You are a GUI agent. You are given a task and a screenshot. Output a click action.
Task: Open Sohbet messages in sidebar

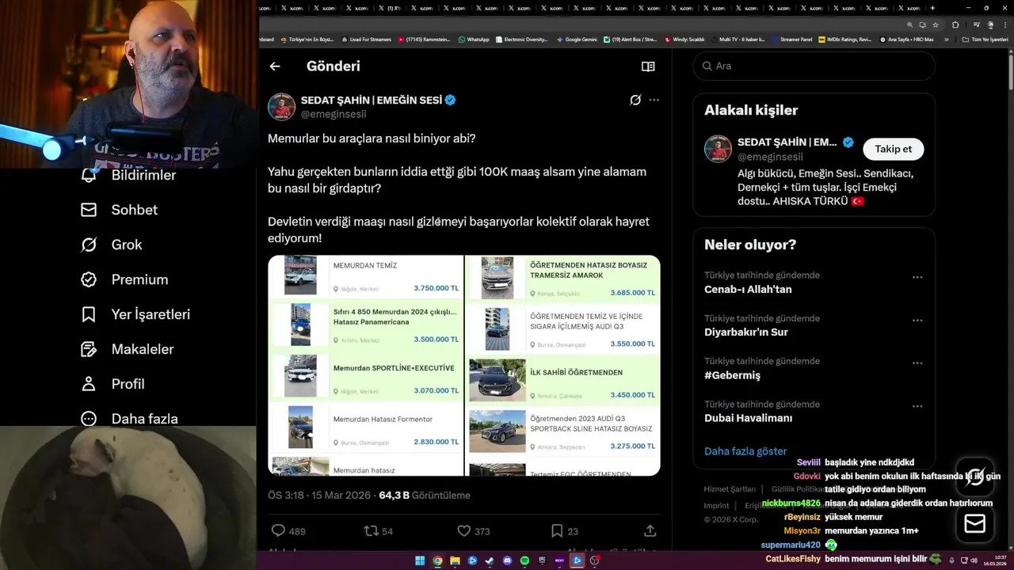[119, 210]
